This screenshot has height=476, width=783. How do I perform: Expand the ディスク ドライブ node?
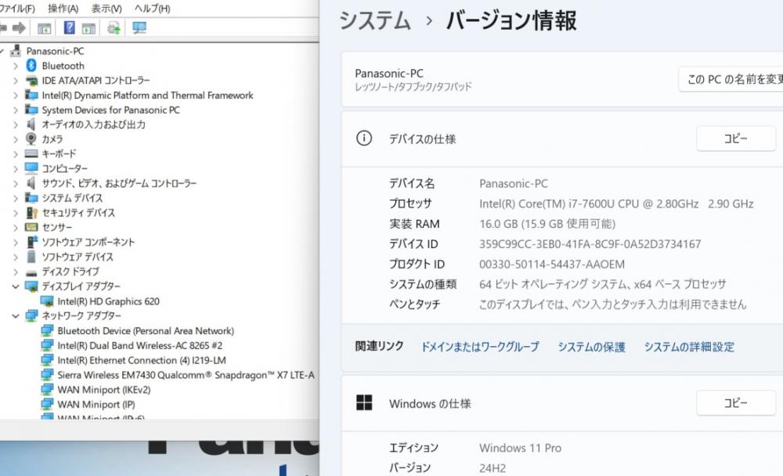point(16,272)
